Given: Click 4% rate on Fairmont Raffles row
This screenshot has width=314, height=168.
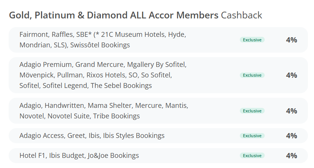Looking at the screenshot, I should pos(291,40).
